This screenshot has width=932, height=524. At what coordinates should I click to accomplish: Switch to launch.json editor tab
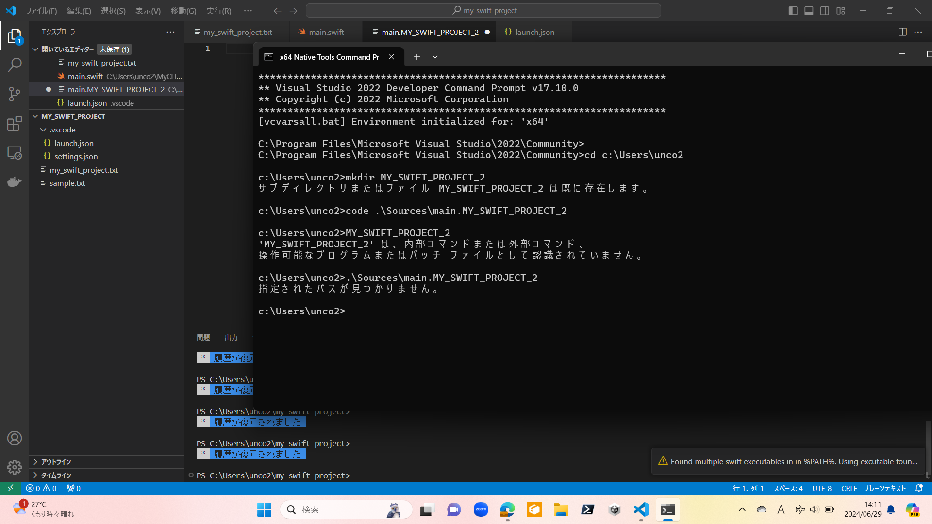click(534, 32)
